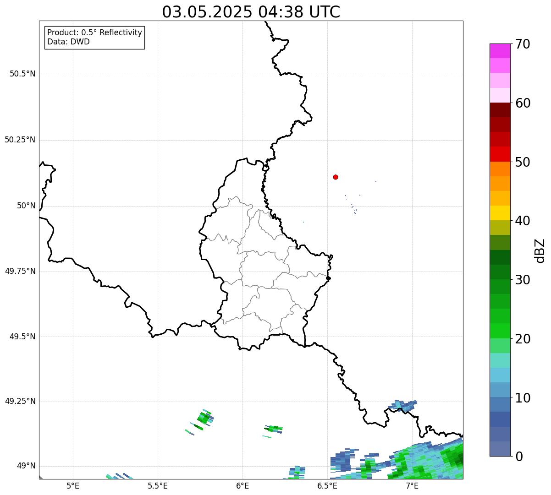
Task: Click the "7°E" longitude label
Action: point(412,485)
